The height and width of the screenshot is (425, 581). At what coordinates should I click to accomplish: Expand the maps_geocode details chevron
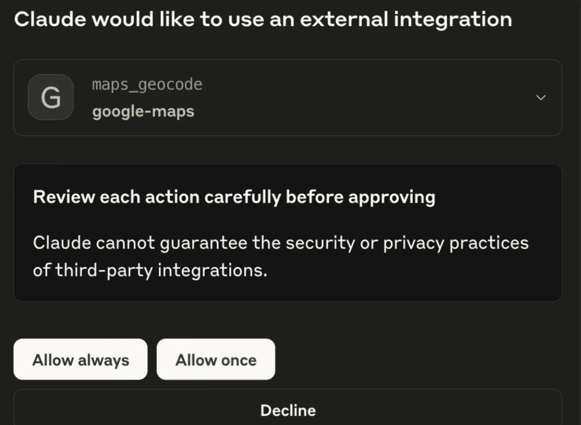coord(541,97)
